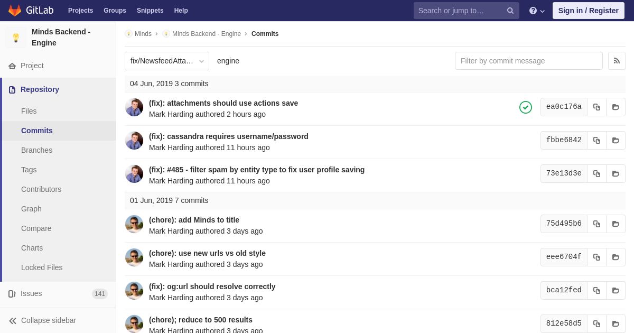Click the search magnifier icon
The image size is (634, 333).
click(510, 11)
